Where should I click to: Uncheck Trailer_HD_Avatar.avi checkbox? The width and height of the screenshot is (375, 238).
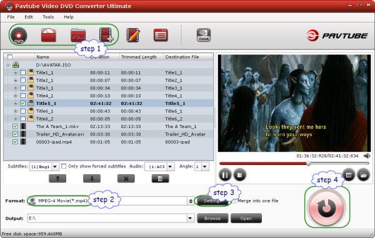[15, 134]
